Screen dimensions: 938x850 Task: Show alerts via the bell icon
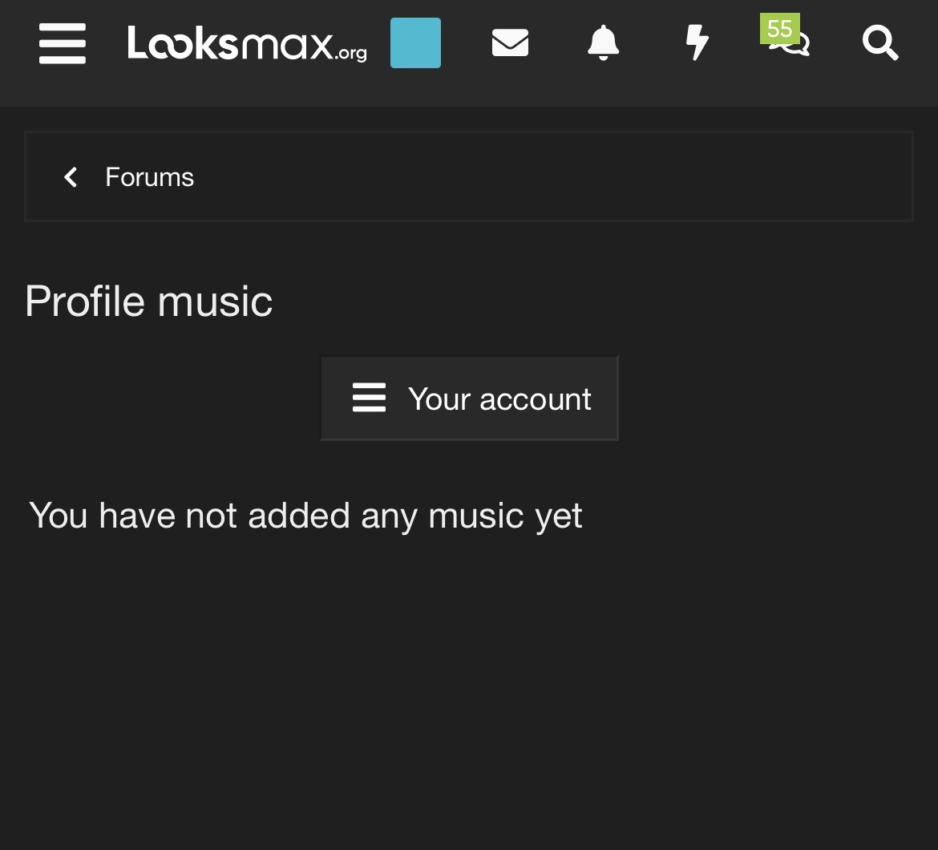click(x=603, y=43)
